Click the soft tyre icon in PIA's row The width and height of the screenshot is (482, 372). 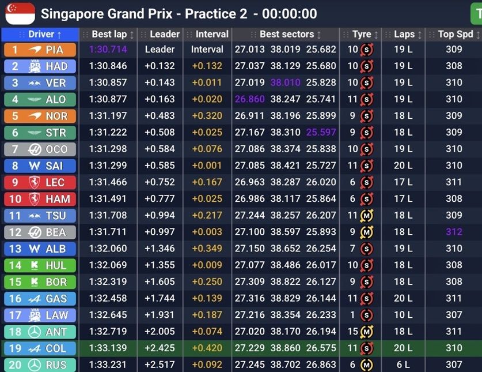tap(365, 50)
